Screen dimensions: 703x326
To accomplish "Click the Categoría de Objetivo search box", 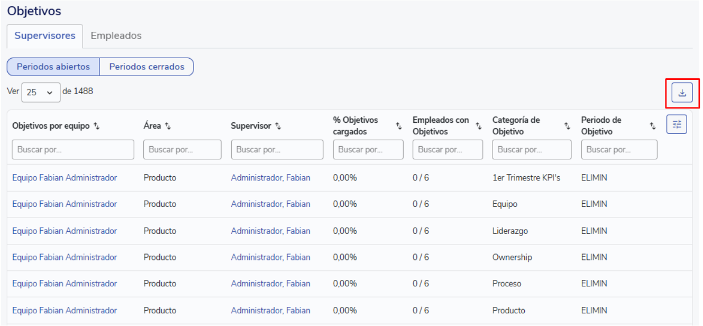I will [532, 150].
